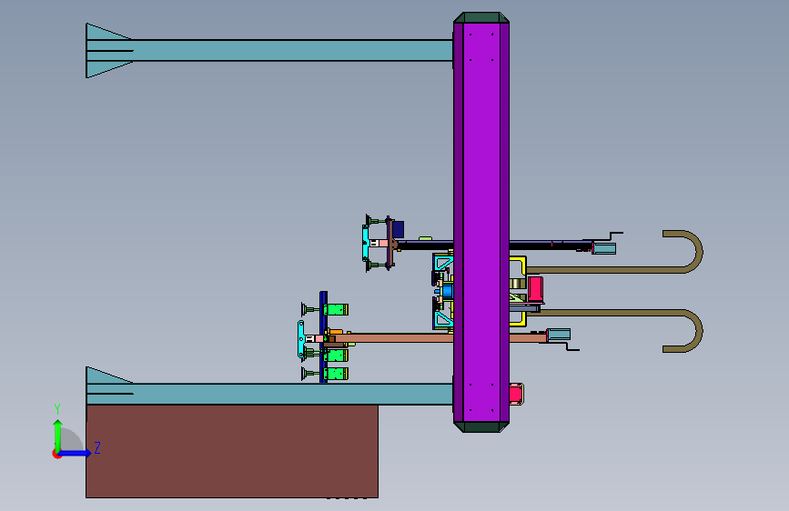Viewport: 789px width, 511px height.
Task: Select the cyan bracket on the upper gripper
Action: point(365,243)
